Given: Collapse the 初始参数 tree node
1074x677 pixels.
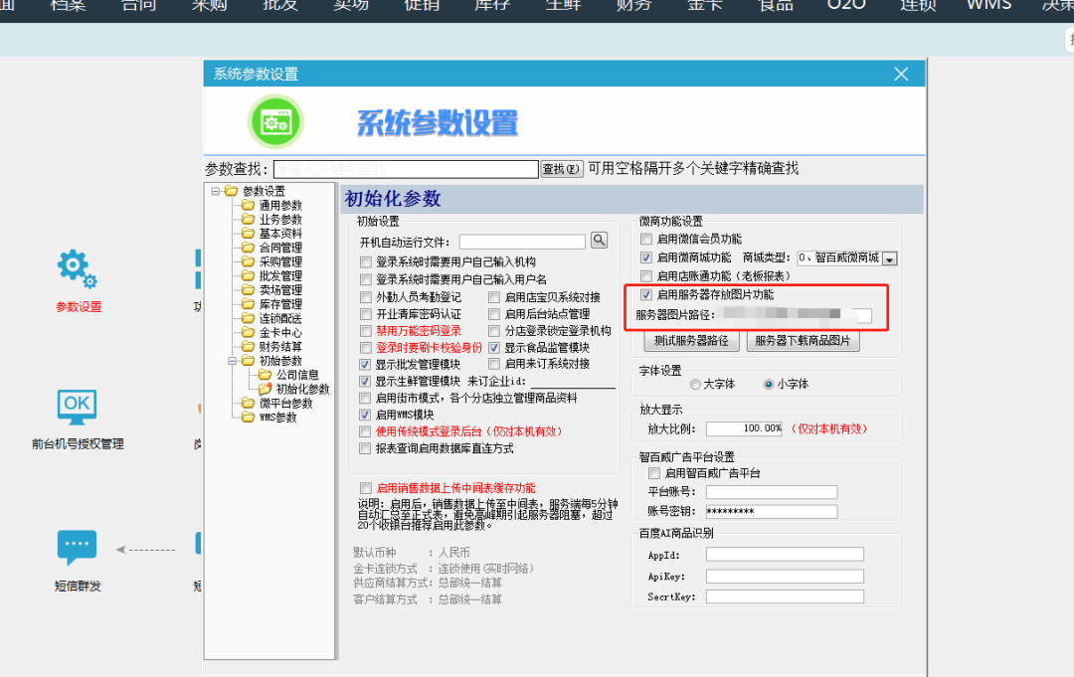Looking at the screenshot, I should click(232, 362).
